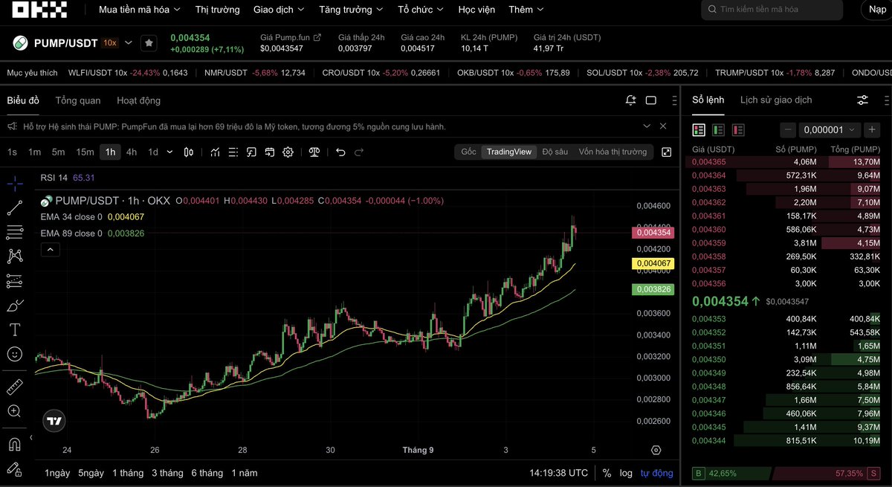Open the forecasting and measurement tool
Image resolution: width=892 pixels, height=487 pixels.
[x=14, y=281]
